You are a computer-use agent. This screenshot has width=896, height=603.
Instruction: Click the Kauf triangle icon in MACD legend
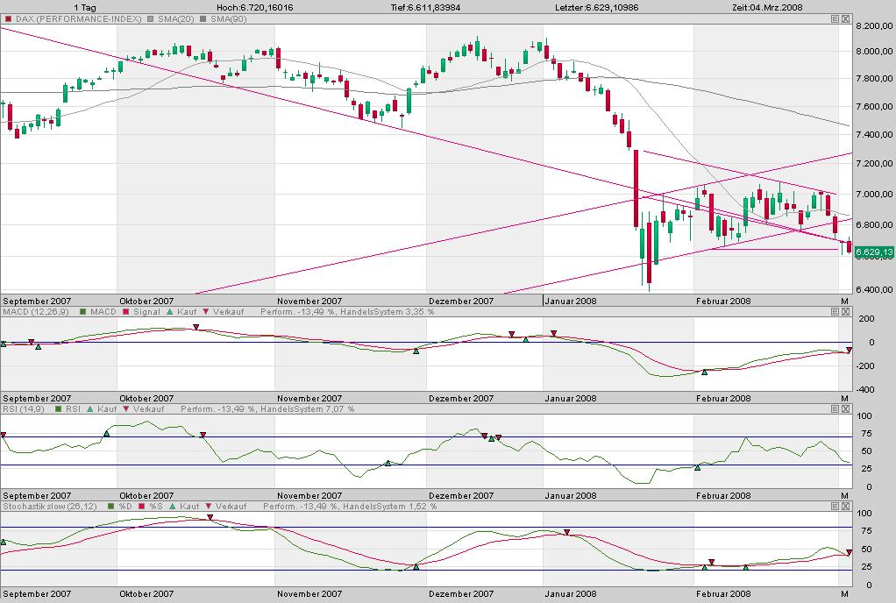[170, 312]
